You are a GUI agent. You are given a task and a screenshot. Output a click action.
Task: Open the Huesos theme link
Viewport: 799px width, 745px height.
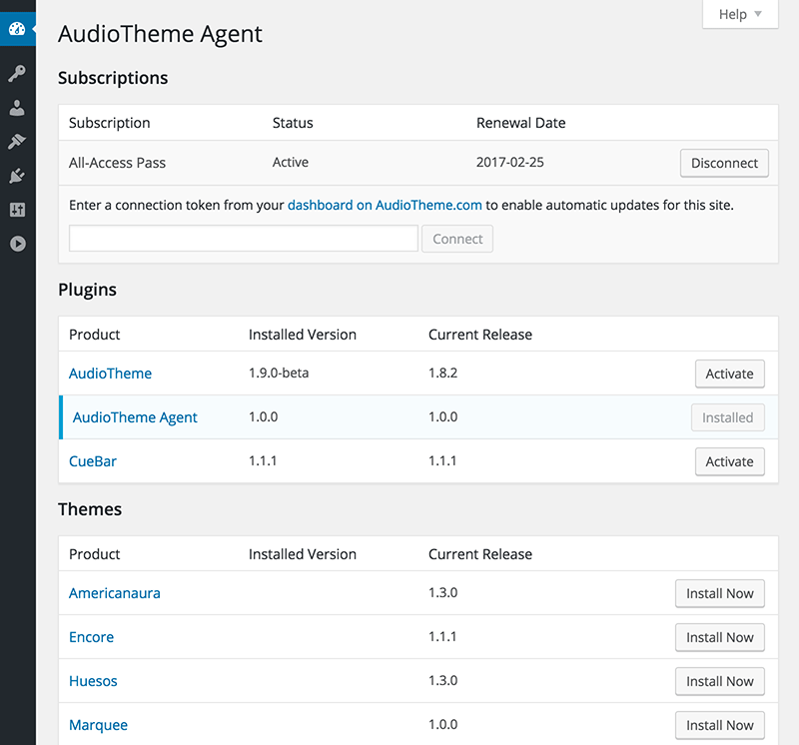93,681
